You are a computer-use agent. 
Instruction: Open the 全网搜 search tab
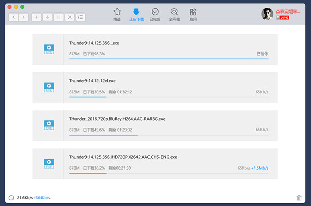tap(175, 15)
